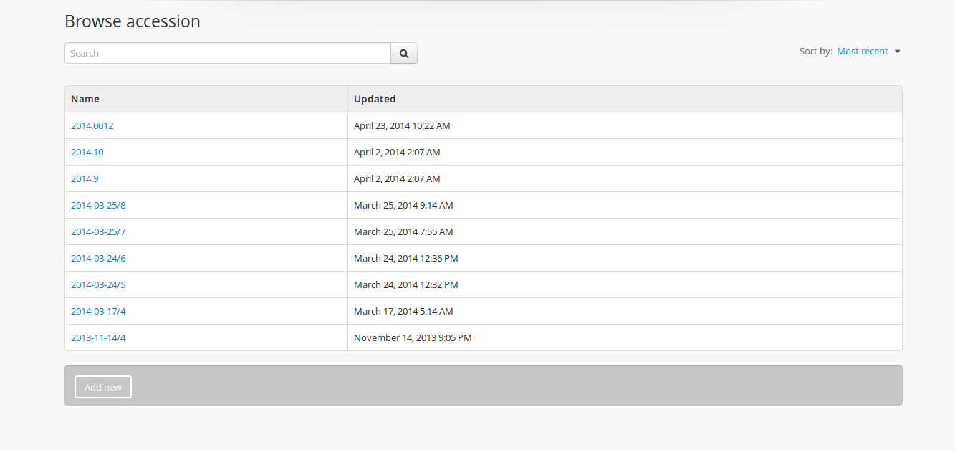955x450 pixels.
Task: Open accession 2014.0012
Action: pos(92,125)
